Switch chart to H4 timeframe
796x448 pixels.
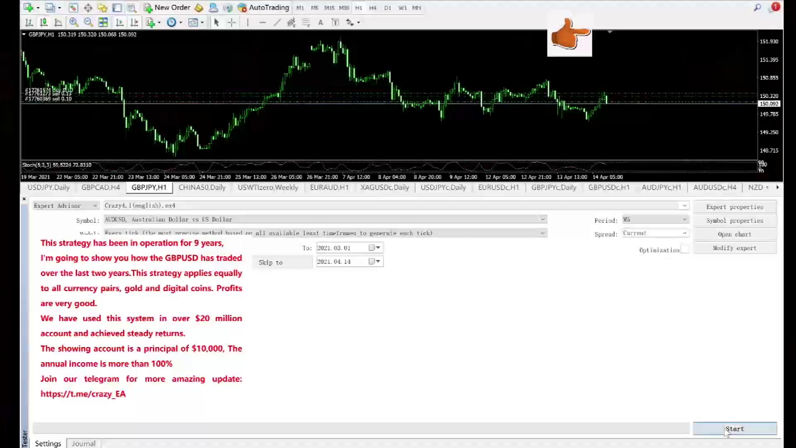click(x=373, y=8)
